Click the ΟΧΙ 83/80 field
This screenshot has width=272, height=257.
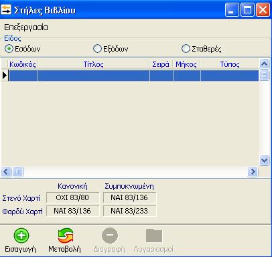[x=72, y=197]
